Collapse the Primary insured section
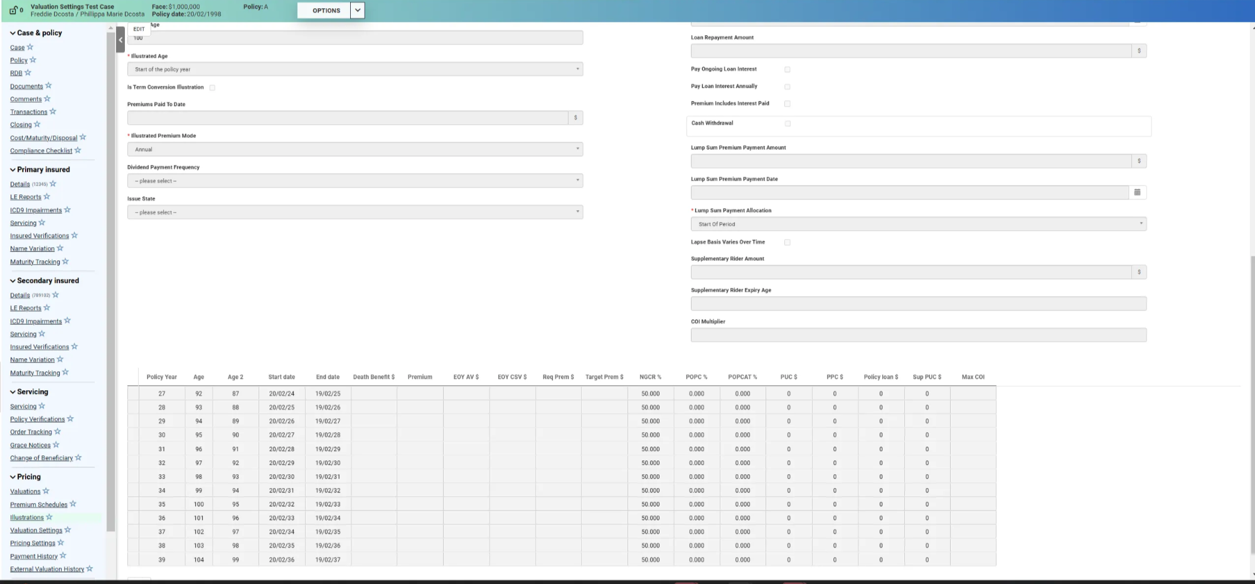 (x=13, y=169)
